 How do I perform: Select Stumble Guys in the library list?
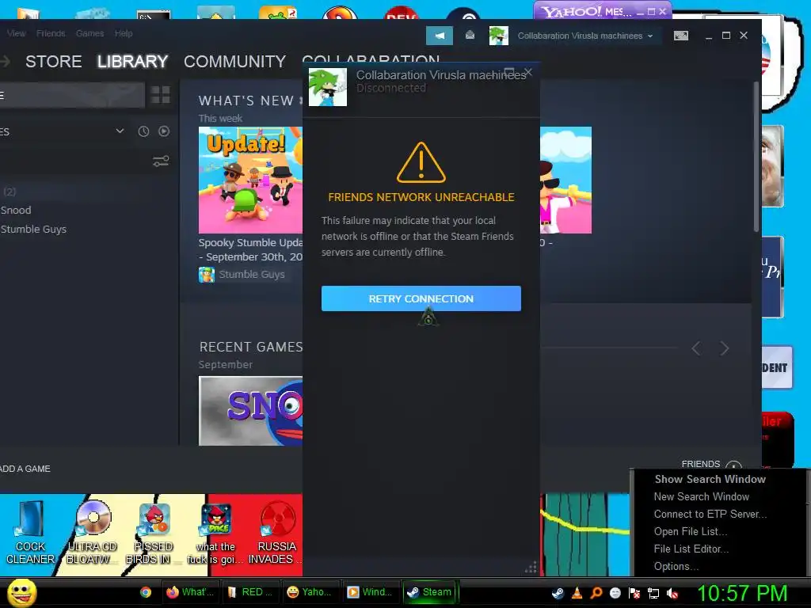pos(33,229)
